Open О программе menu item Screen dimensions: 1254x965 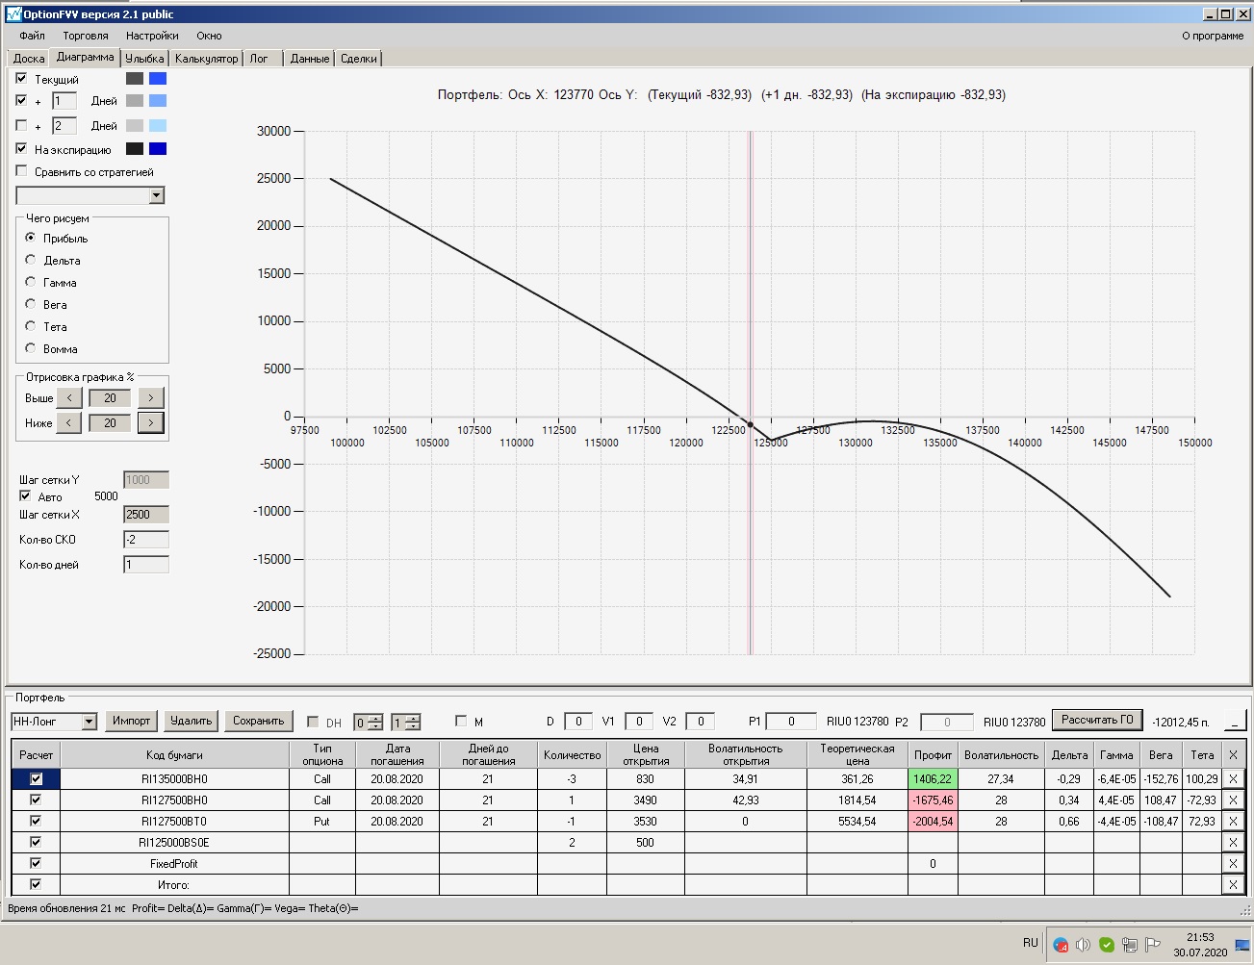pyautogui.click(x=1213, y=36)
